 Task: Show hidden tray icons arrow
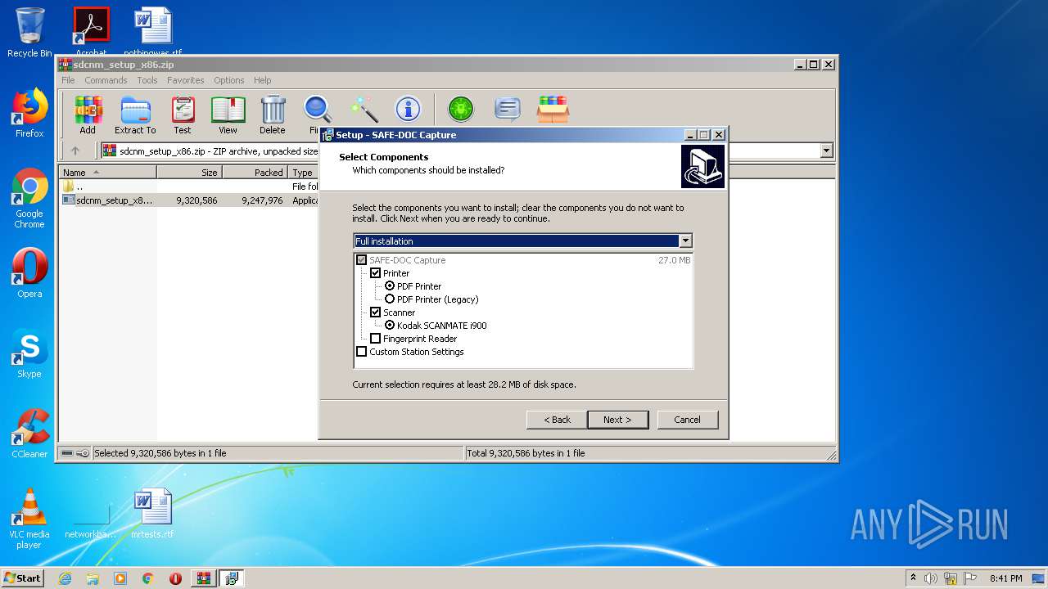coord(913,578)
